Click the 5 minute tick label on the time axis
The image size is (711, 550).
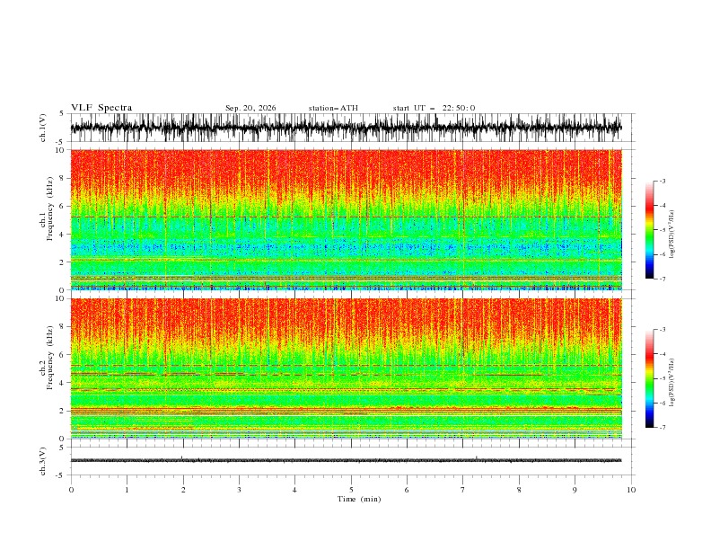tap(351, 490)
